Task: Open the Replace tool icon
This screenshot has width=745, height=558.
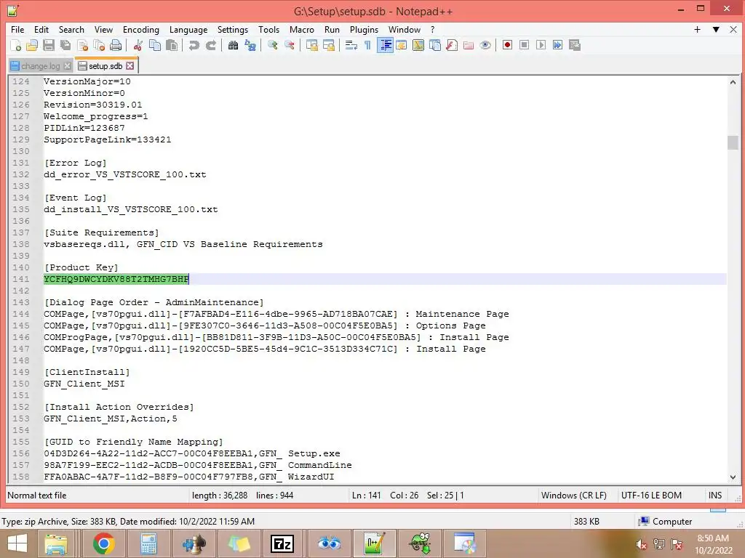Action: pyautogui.click(x=250, y=45)
